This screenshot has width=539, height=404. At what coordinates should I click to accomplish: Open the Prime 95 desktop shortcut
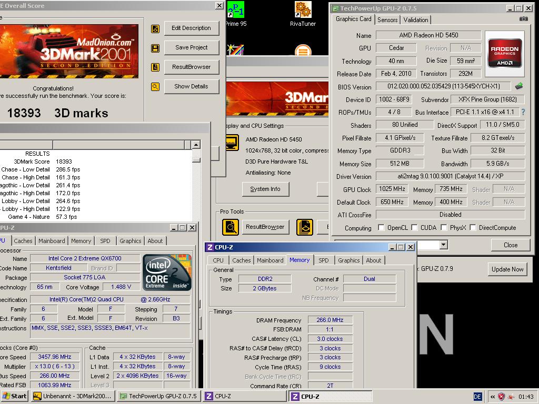tap(236, 14)
